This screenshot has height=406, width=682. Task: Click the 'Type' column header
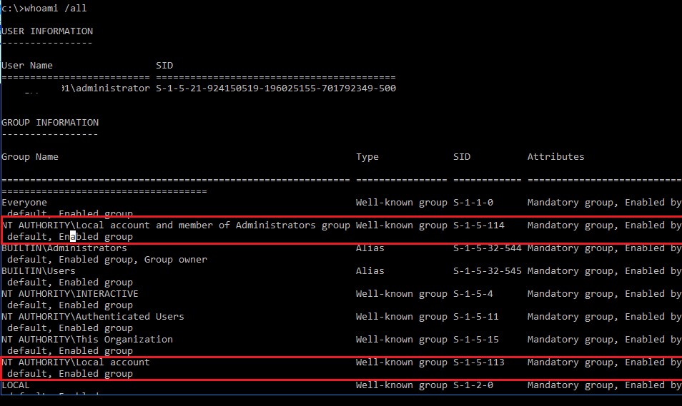[367, 157]
